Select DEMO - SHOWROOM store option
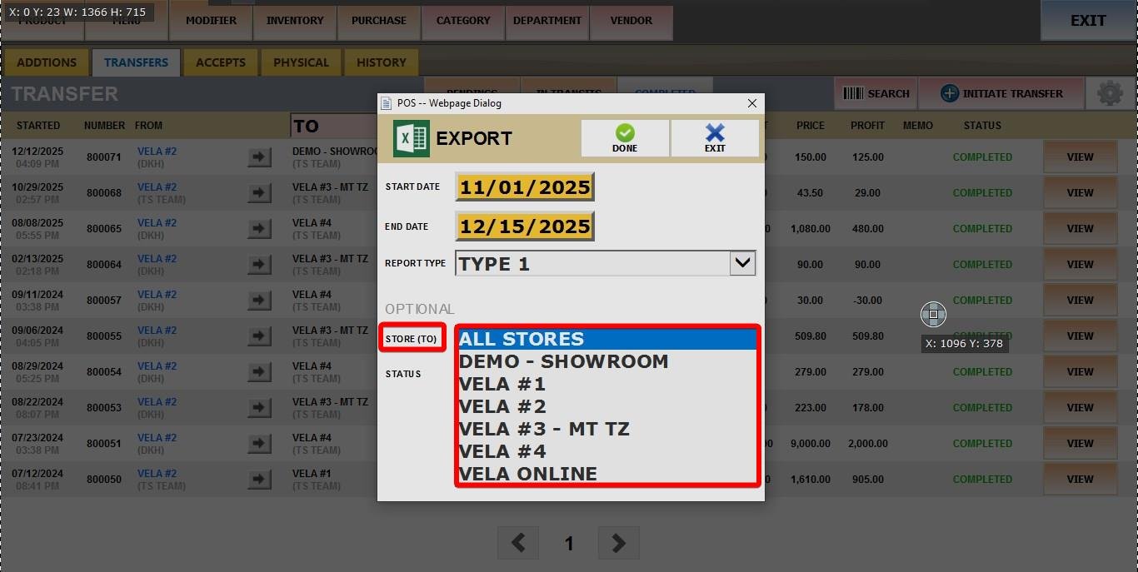The height and width of the screenshot is (572, 1138). 563,361
